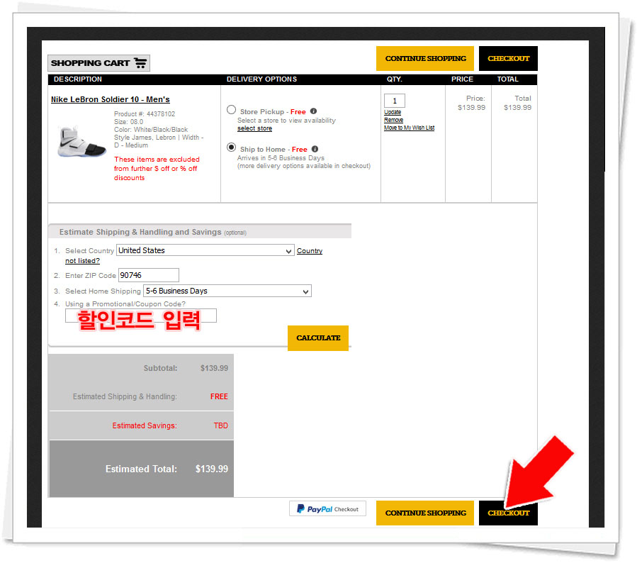Open the Nike LeBron Soldier 10 product link
Screen dimensions: 637x563
pyautogui.click(x=111, y=99)
